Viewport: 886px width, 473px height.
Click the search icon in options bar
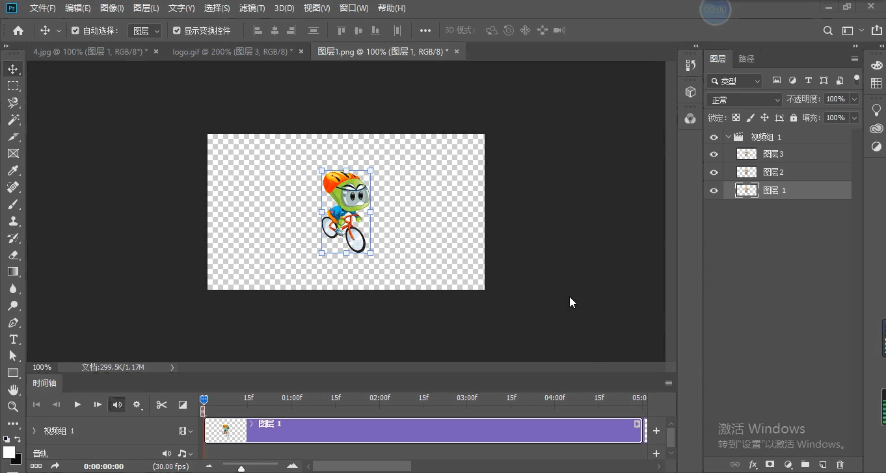click(x=828, y=31)
